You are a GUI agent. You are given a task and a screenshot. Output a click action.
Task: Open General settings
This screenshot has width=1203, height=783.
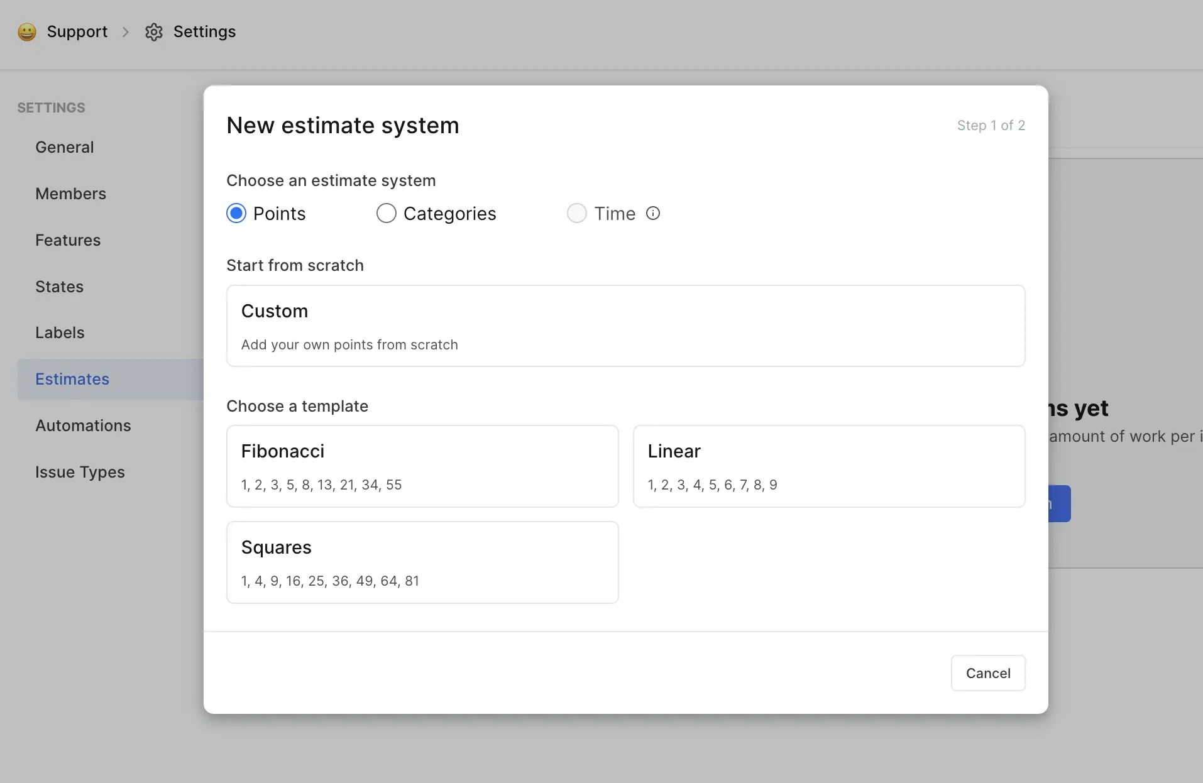pyautogui.click(x=64, y=146)
